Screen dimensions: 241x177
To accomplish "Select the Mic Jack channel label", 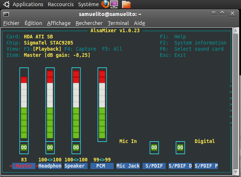I will pos(128,166).
